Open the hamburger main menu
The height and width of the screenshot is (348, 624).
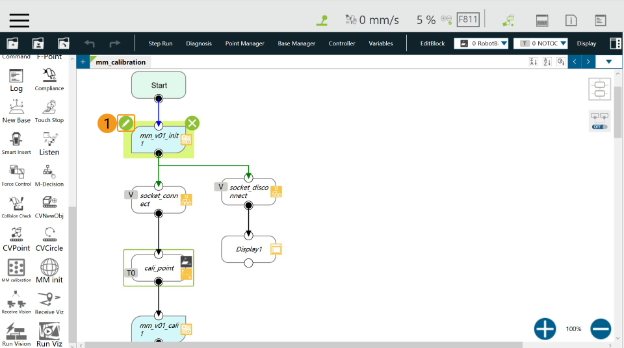19,20
